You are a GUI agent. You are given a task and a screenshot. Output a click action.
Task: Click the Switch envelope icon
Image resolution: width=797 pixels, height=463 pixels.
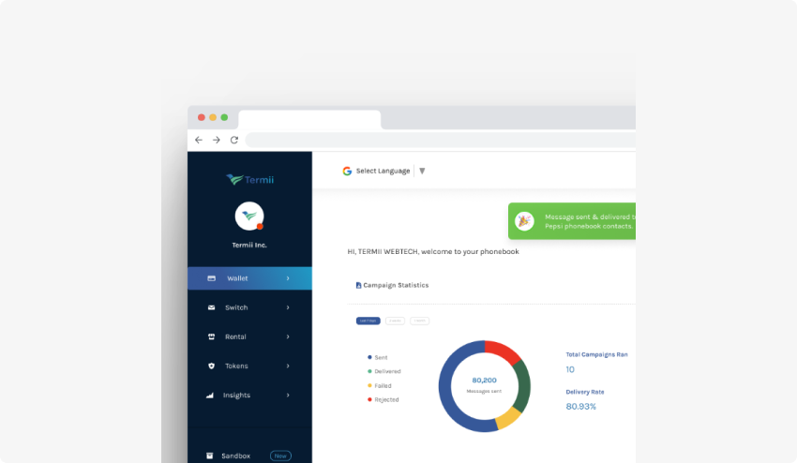coord(211,307)
